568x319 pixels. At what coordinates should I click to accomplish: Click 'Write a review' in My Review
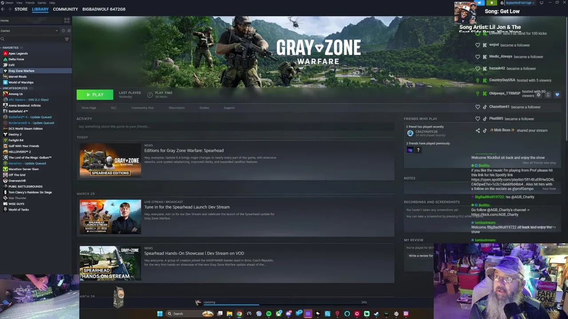coord(421,256)
